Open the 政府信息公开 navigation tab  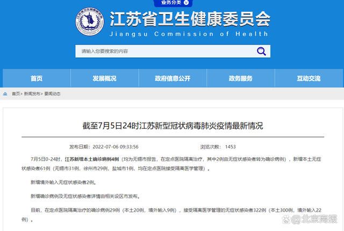pos(173,78)
